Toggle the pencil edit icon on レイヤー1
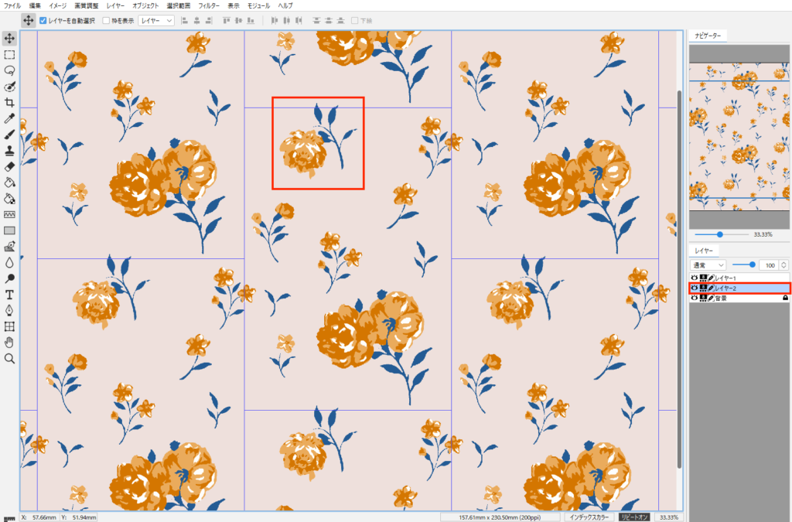Image resolution: width=792 pixels, height=522 pixels. click(711, 278)
